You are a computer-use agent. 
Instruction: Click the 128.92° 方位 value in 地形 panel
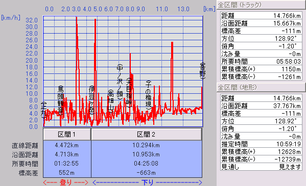(286, 121)
